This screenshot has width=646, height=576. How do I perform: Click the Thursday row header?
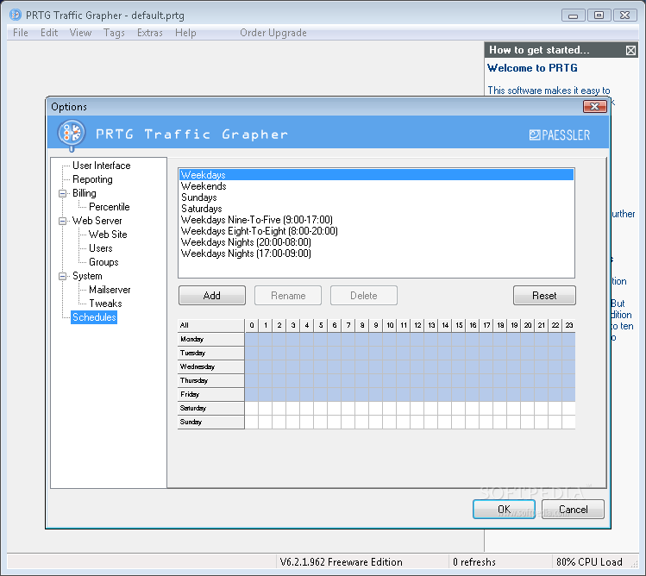coord(211,381)
